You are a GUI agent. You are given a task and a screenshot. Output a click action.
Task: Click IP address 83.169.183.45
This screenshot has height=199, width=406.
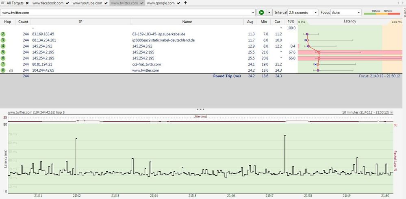click(x=43, y=34)
